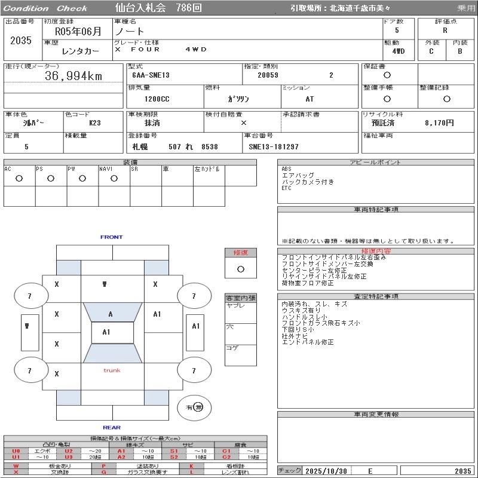Screen dimensions: 478x478
Task: Click the 36,994km mileage field
Action: coord(73,76)
